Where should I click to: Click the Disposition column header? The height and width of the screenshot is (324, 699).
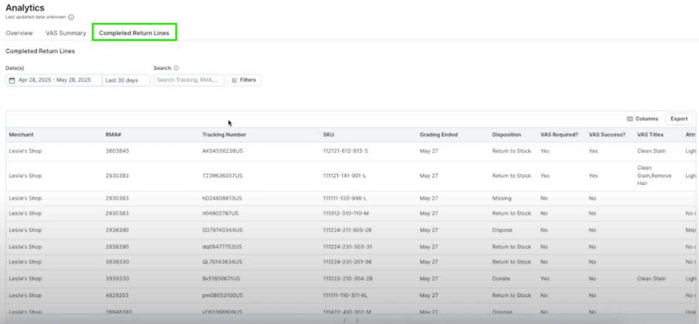[x=507, y=134]
